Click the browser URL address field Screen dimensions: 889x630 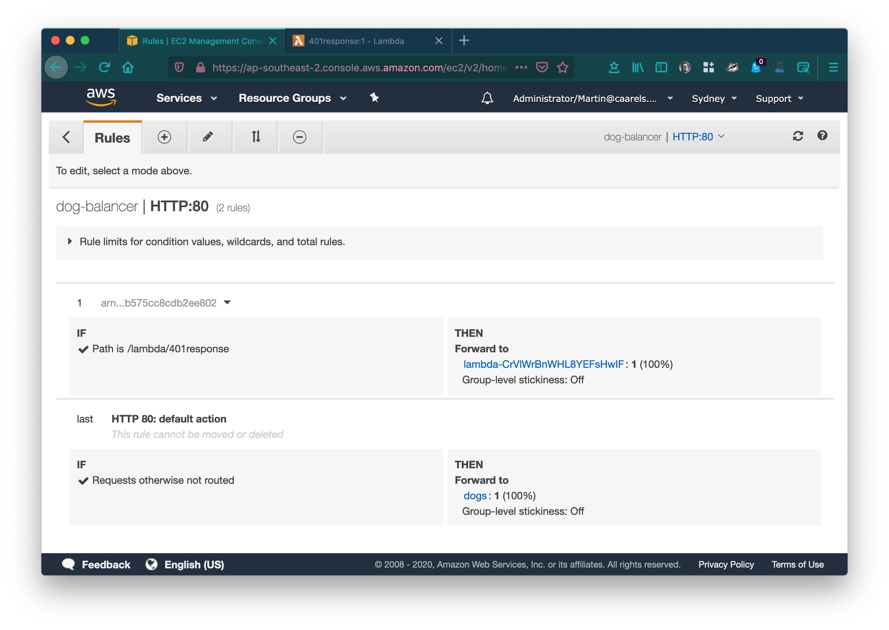[x=359, y=68]
